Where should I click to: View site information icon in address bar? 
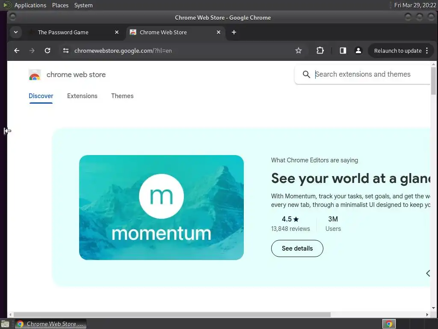66,51
